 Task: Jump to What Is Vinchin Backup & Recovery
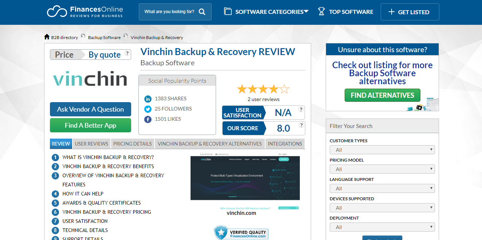tap(108, 158)
